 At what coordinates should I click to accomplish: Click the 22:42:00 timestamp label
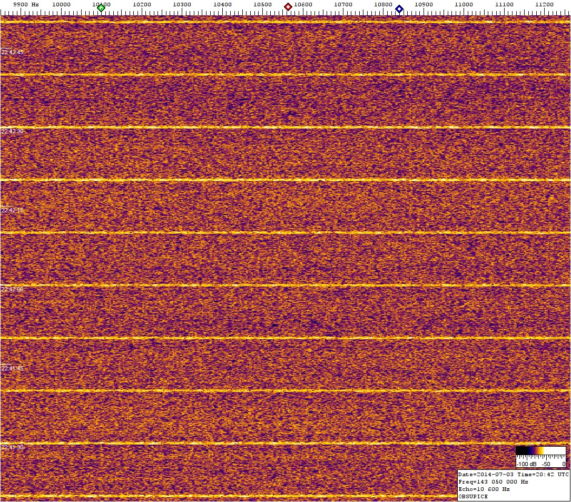coord(13,289)
